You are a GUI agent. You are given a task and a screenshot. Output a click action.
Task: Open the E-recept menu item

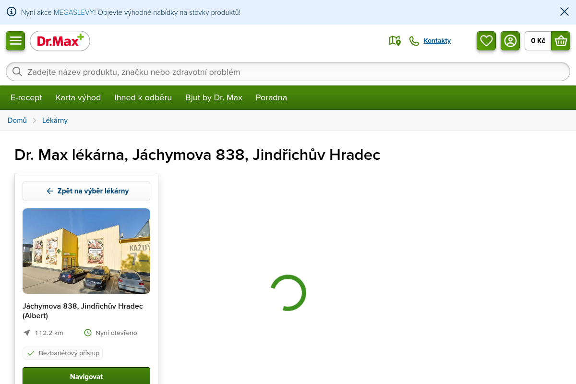tap(26, 97)
